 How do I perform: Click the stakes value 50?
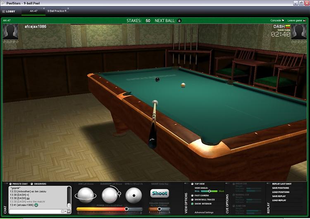[148, 21]
